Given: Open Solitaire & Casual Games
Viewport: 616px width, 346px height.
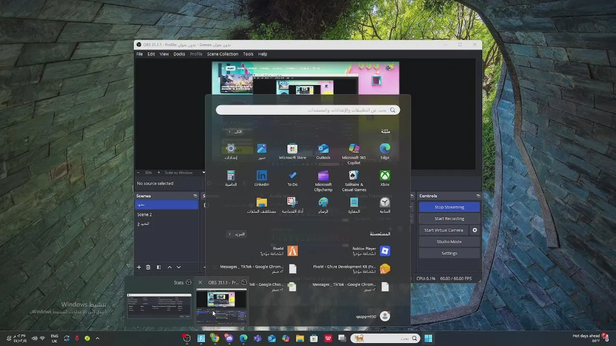Looking at the screenshot, I should (354, 181).
